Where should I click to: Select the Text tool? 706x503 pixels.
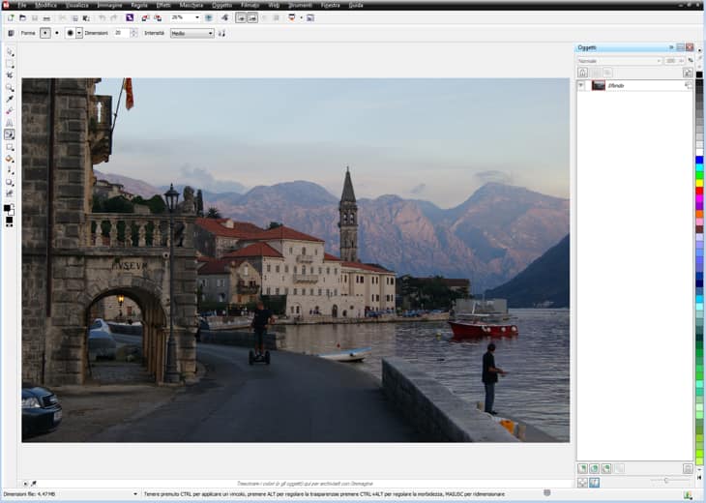pos(10,123)
